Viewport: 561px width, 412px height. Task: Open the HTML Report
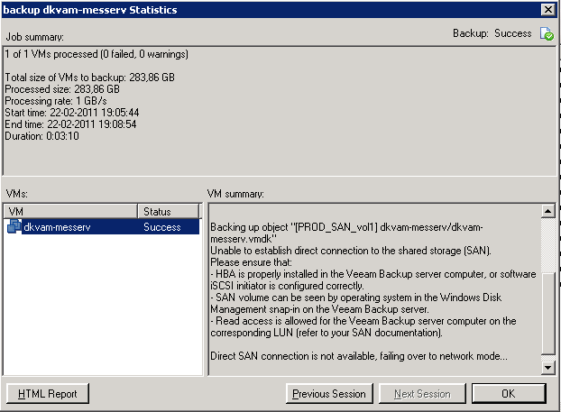pyautogui.click(x=48, y=394)
